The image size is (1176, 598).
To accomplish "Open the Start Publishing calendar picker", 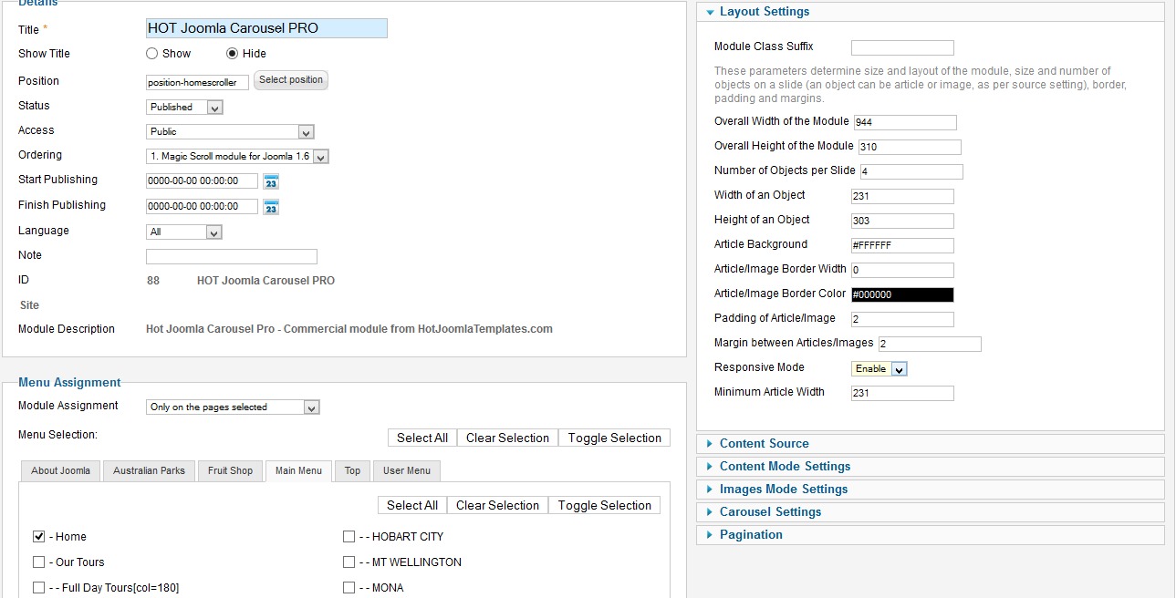I will [x=271, y=181].
